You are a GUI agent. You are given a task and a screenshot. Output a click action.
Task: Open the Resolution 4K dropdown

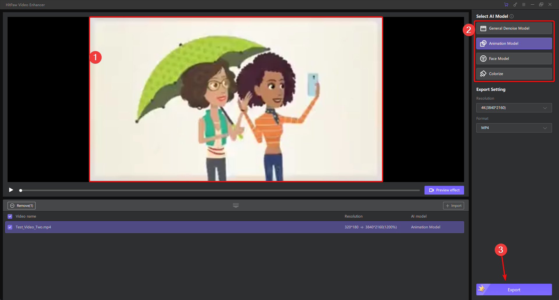coord(514,108)
